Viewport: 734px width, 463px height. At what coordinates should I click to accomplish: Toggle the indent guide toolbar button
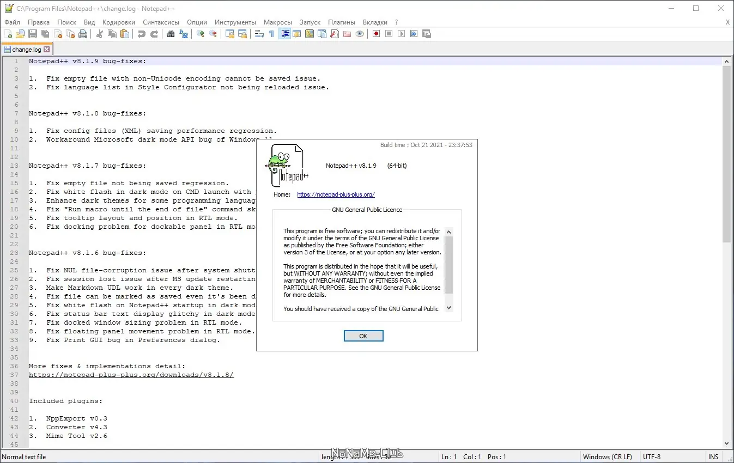tap(284, 34)
